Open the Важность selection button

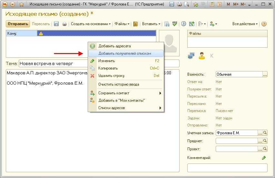click(265, 74)
